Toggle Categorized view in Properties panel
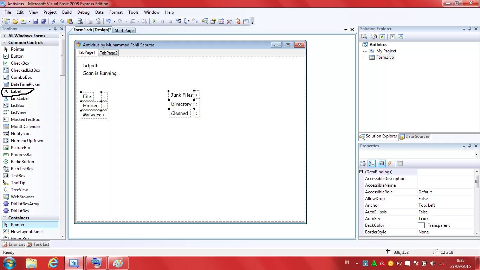This screenshot has height=270, width=480. pos(363,163)
